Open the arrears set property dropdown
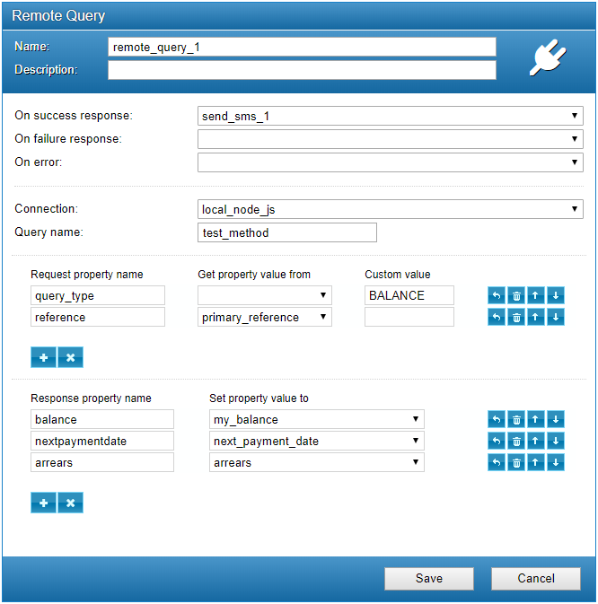This screenshot has height=604, width=598. pyautogui.click(x=317, y=462)
